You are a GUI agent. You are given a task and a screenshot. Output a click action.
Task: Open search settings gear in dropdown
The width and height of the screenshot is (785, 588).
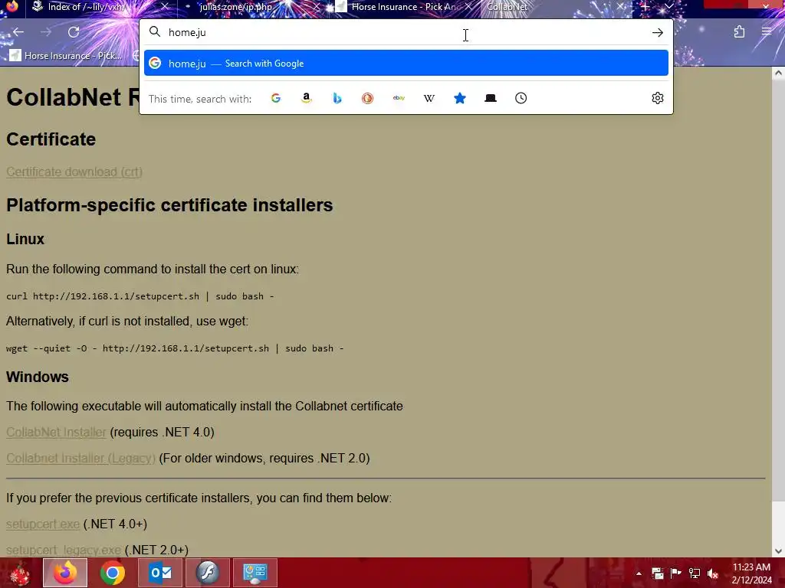point(657,99)
